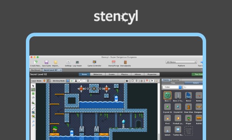The image size is (232, 140).
Task: Open the Palette tab
Action: coord(166,80)
